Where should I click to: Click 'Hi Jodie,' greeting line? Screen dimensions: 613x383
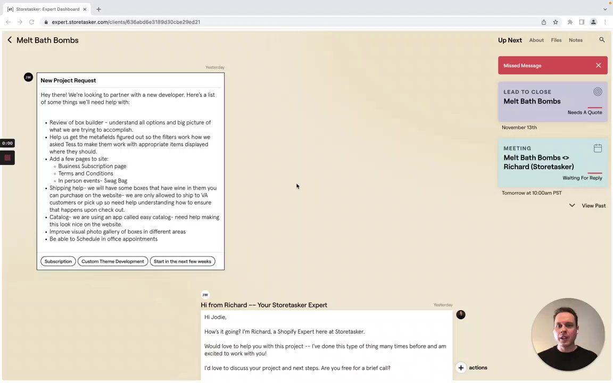point(215,317)
